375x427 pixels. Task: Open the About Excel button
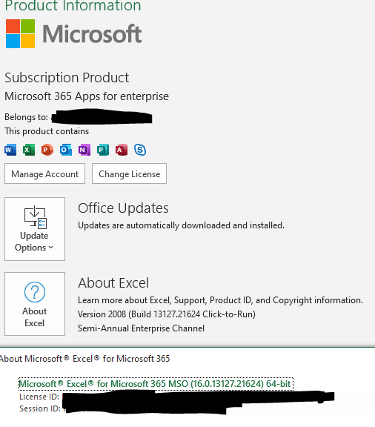tap(35, 304)
